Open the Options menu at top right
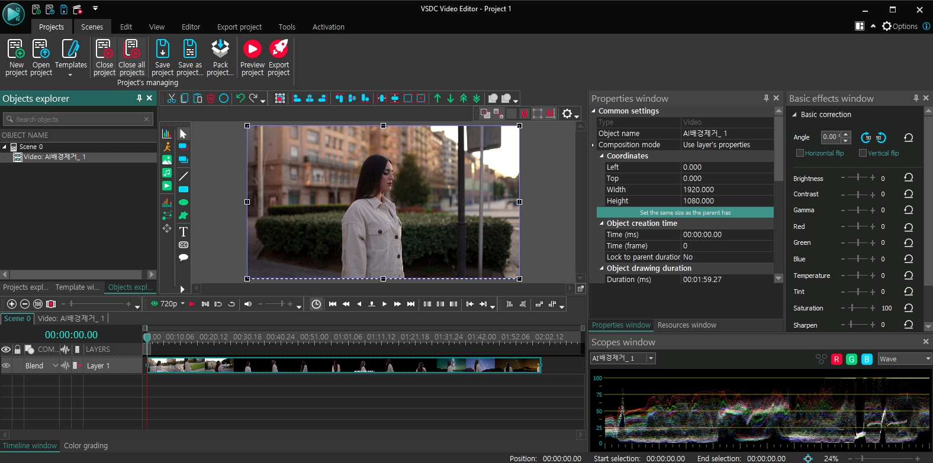Viewport: 933px width, 463px height. click(900, 26)
